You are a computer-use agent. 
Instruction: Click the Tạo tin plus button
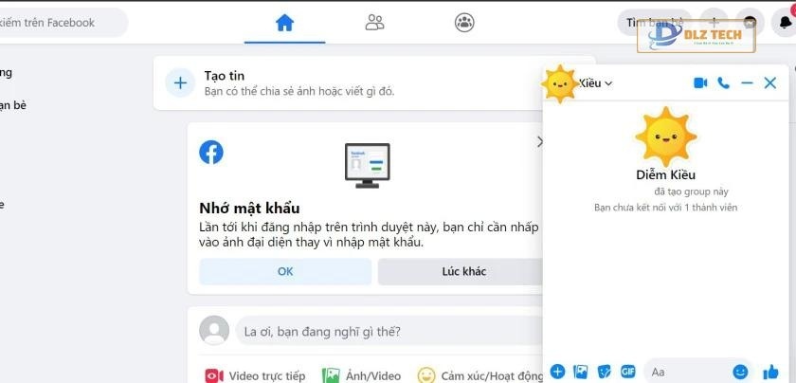180,82
